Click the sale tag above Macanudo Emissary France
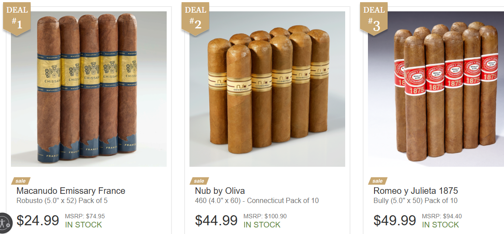This screenshot has width=504, height=234. 21,181
